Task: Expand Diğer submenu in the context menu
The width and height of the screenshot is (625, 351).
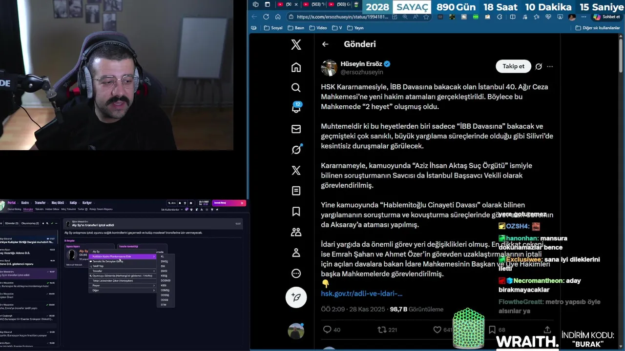Action: 122,291
